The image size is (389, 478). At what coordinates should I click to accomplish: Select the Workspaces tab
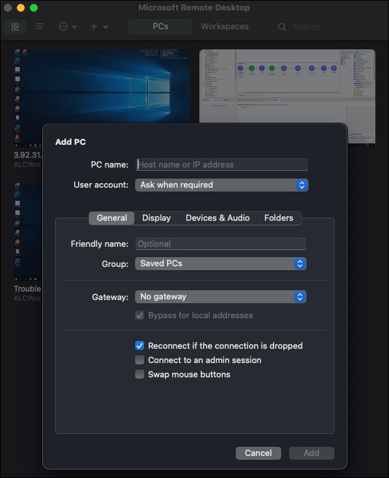tap(225, 27)
